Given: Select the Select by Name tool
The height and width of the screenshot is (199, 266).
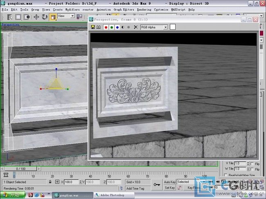Looking at the screenshot, I should tap(10, 17).
